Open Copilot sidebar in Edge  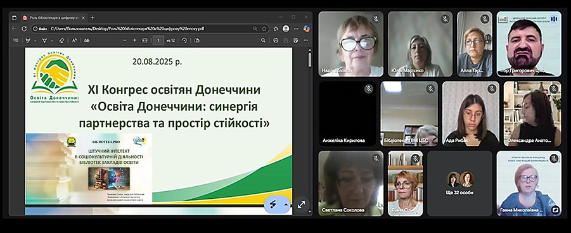(306, 28)
